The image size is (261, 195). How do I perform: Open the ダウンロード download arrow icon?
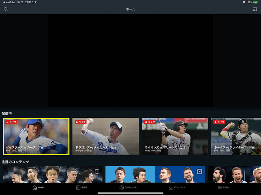click(x=171, y=187)
